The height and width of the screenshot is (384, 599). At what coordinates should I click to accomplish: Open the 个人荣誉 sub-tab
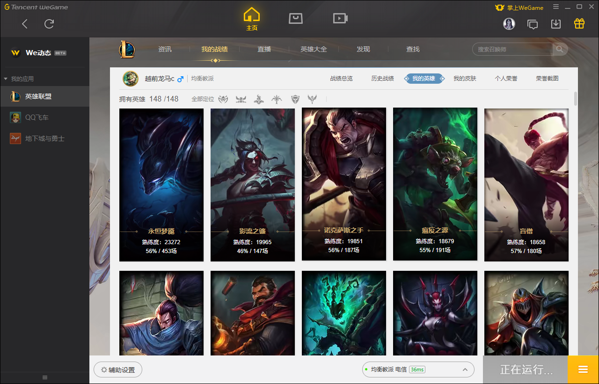tap(506, 79)
